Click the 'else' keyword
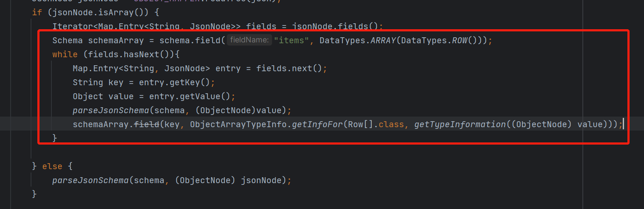This screenshot has width=644, height=209. (x=52, y=166)
